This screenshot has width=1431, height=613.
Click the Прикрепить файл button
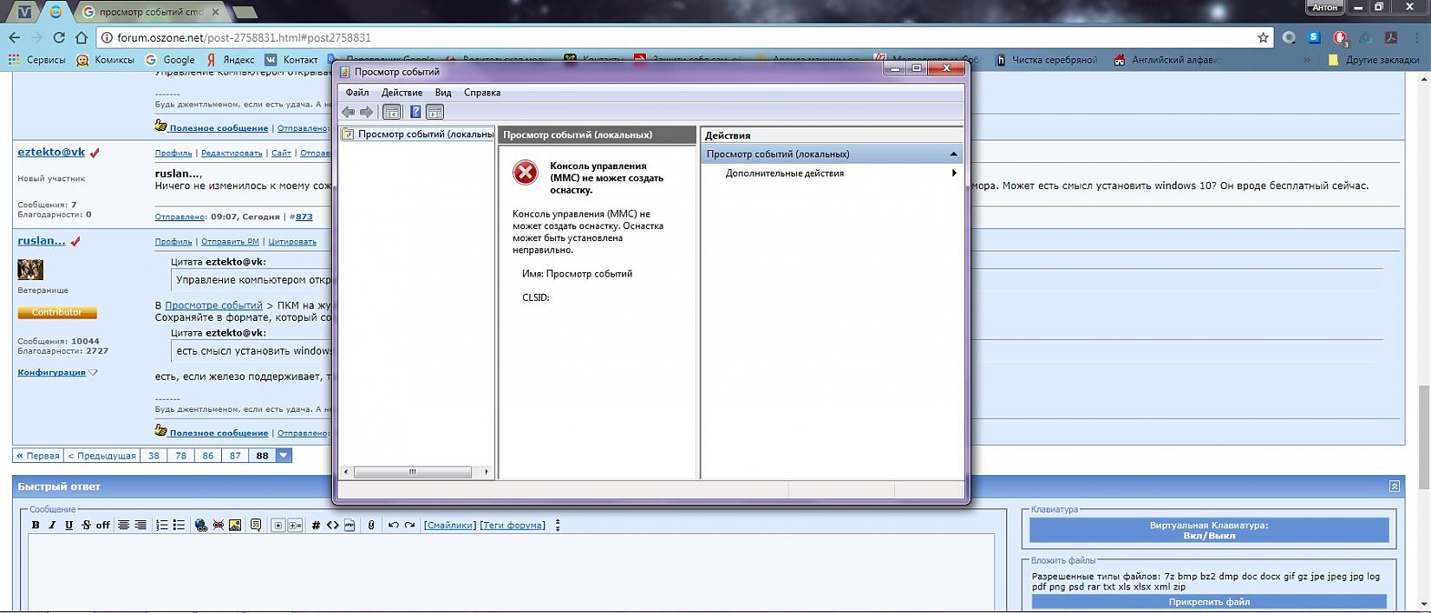click(1208, 602)
